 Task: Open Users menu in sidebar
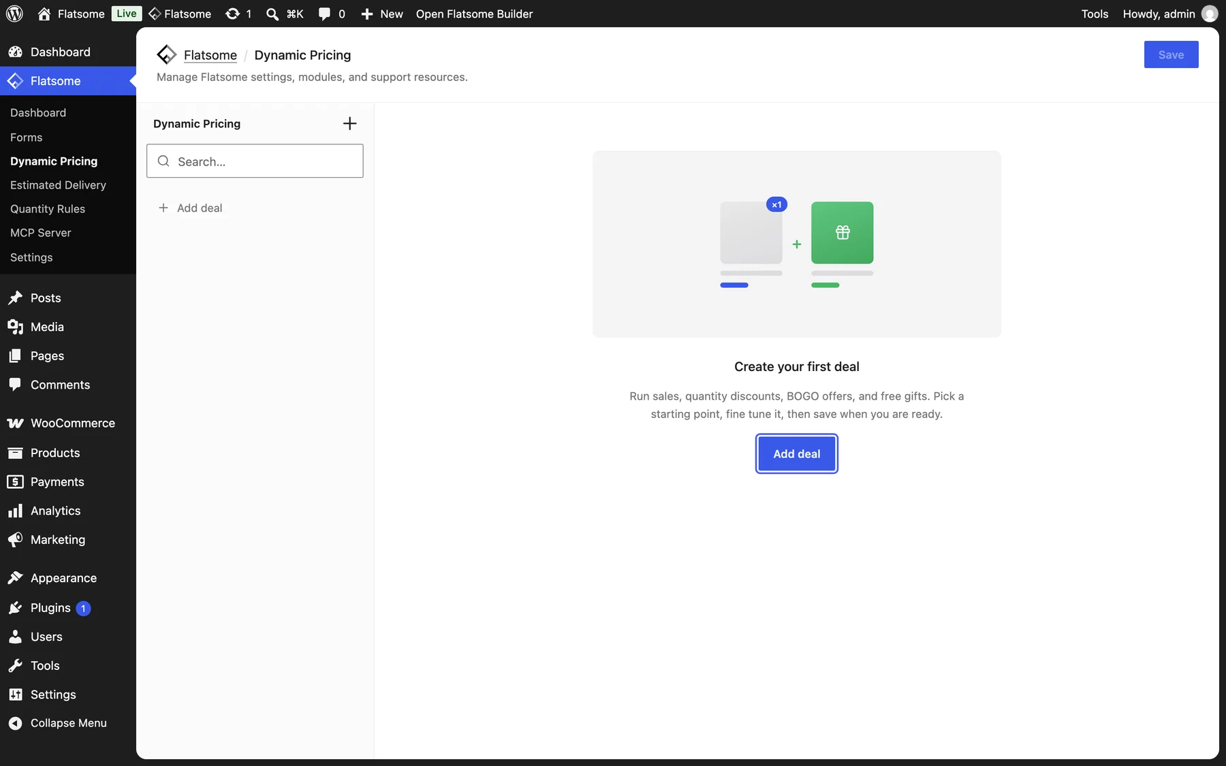68,637
